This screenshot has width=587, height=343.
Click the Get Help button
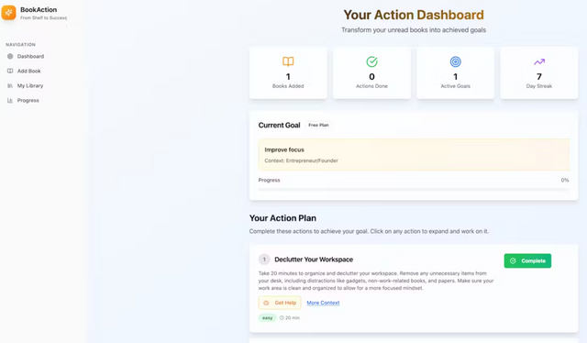click(x=280, y=303)
